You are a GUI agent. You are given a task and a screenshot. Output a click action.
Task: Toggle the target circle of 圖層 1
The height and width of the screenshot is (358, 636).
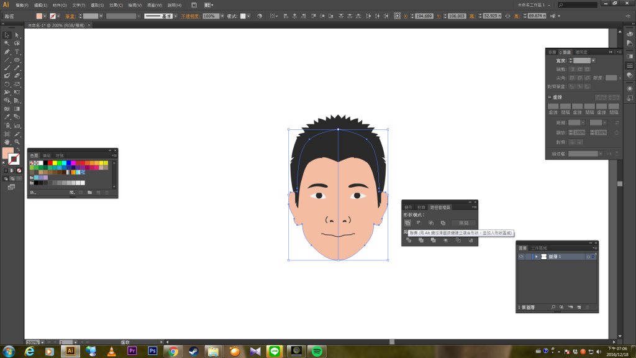click(588, 257)
